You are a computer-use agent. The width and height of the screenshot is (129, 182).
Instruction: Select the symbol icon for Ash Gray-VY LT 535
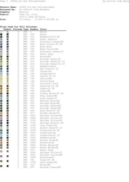[x=8, y=69]
